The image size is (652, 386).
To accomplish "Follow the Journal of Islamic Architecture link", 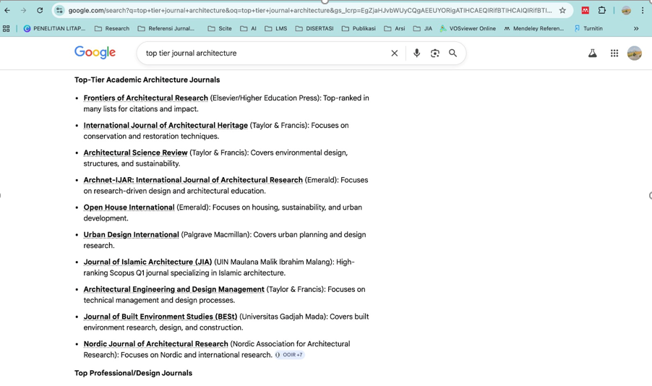I will click(147, 262).
